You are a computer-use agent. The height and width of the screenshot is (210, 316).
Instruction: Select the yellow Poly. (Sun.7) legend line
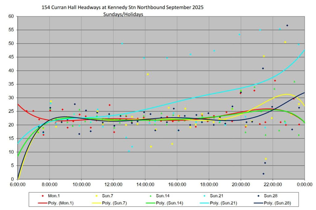click(x=96, y=203)
